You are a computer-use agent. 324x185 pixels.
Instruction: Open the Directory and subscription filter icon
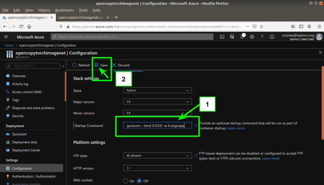(232, 37)
